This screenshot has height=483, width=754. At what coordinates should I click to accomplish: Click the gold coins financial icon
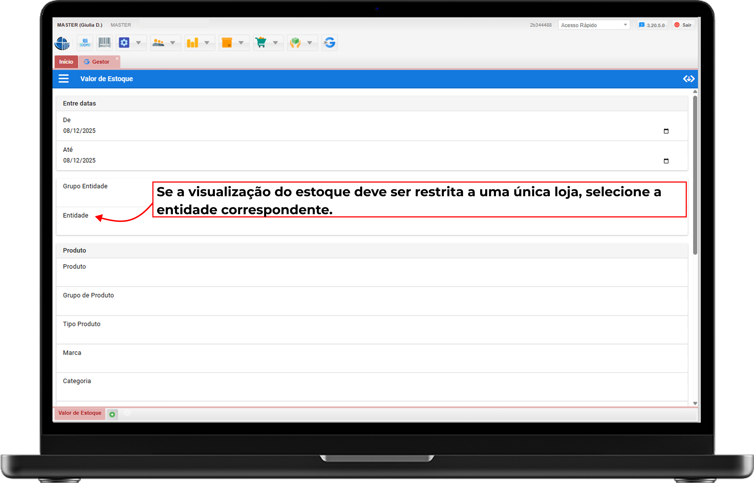click(x=193, y=43)
